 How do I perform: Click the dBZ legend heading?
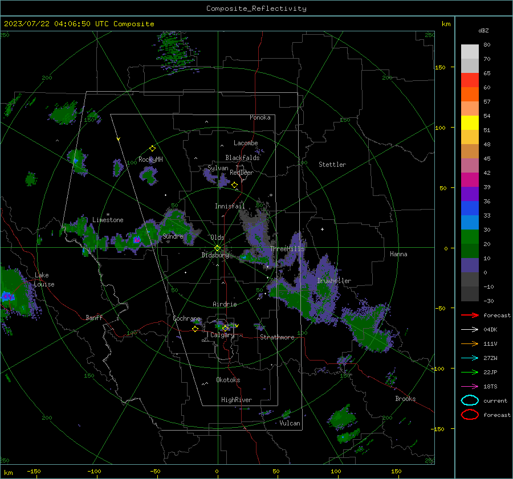(x=483, y=30)
